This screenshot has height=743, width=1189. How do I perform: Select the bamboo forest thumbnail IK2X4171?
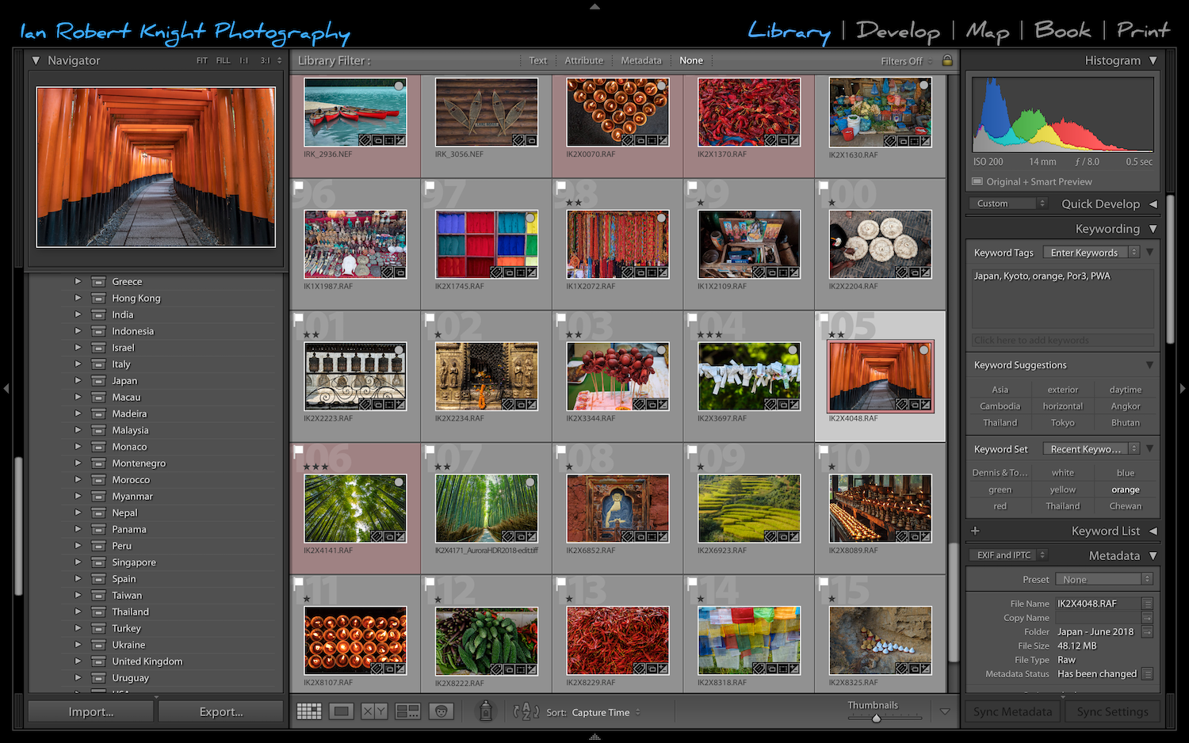click(x=487, y=508)
